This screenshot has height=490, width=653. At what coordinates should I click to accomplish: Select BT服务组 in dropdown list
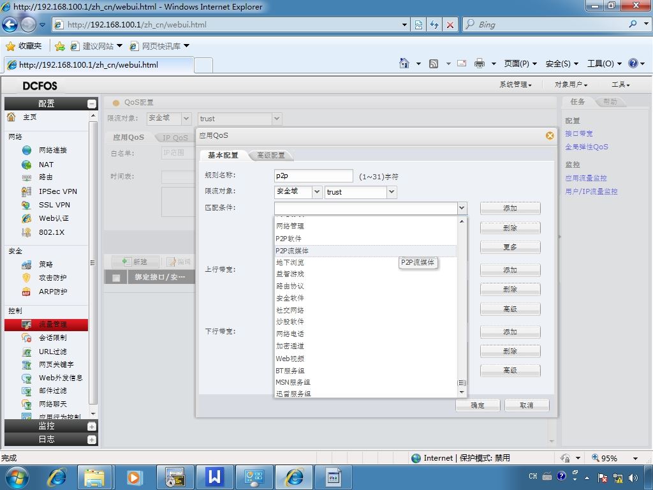(x=365, y=371)
